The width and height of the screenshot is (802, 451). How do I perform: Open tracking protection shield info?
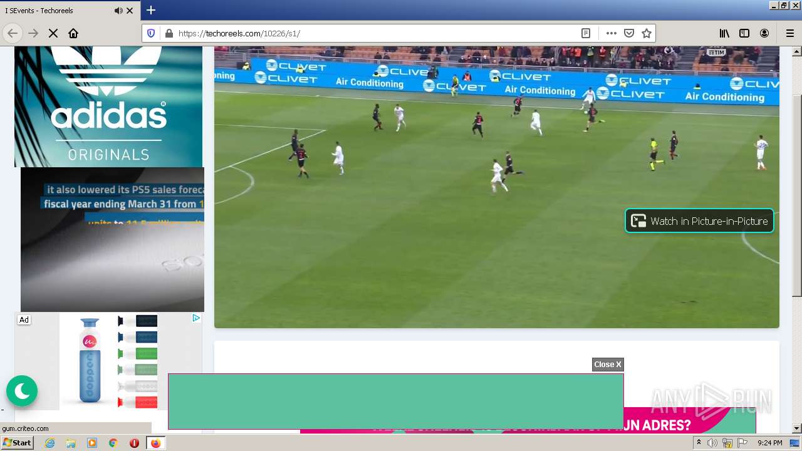point(151,33)
